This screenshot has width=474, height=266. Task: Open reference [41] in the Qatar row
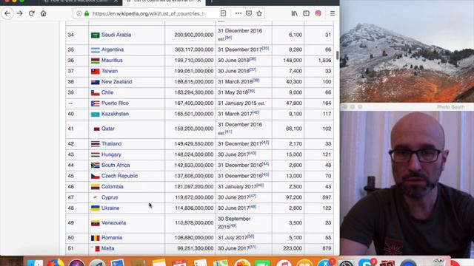pyautogui.click(x=228, y=132)
